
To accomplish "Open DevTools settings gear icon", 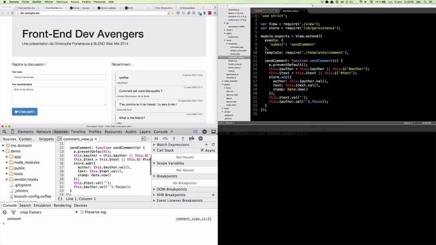I will click(x=204, y=131).
